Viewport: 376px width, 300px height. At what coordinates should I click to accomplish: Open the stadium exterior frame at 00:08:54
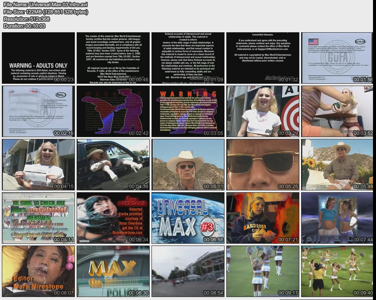[x=188, y=271]
